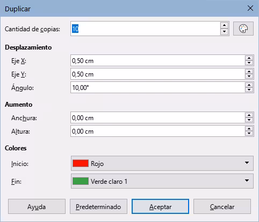
Task: Click into the Eje X text field
Action: 157,60
